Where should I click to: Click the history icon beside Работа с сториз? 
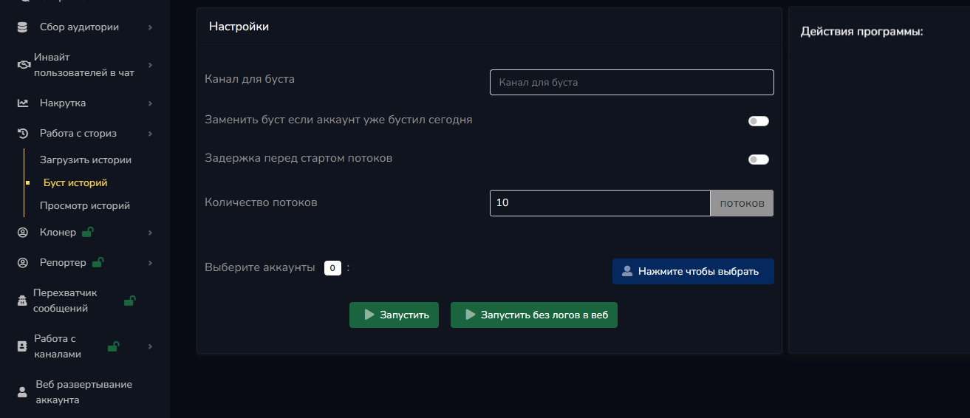point(23,134)
